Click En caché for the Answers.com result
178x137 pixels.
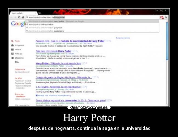pyautogui.click(x=88, y=43)
